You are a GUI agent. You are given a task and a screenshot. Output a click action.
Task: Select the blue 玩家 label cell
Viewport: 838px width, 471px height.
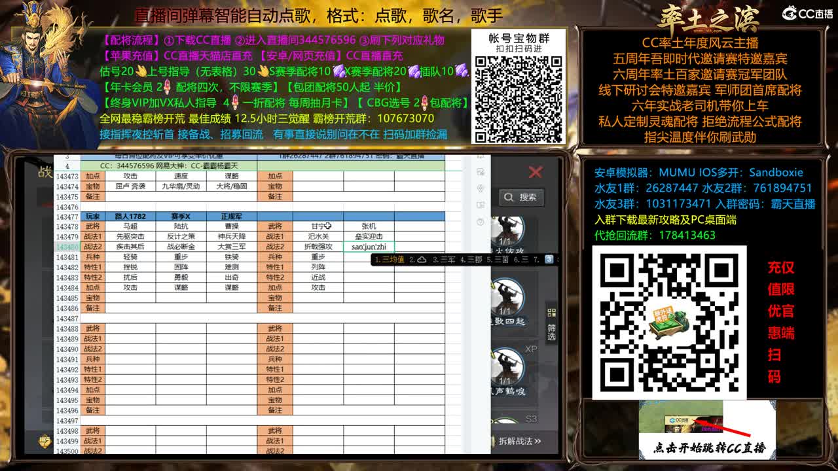click(93, 216)
